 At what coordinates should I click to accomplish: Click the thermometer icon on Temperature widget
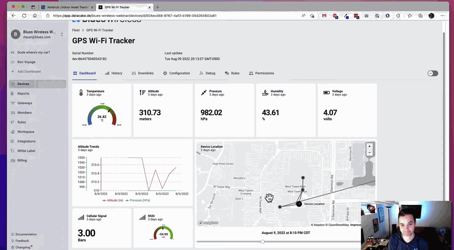coord(81,93)
